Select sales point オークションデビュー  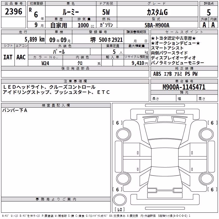tap(175, 43)
